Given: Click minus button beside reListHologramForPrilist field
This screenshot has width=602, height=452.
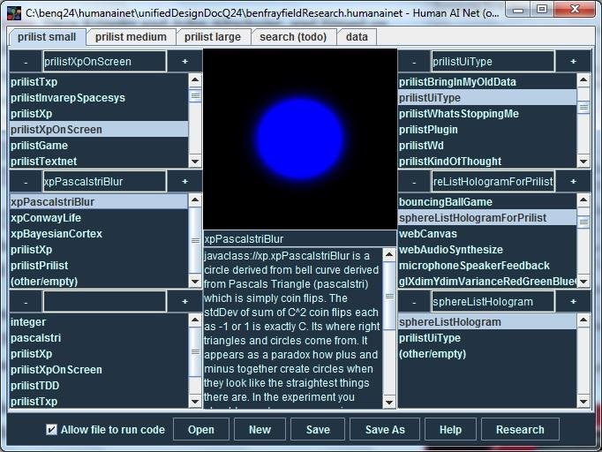Looking at the screenshot, I should [x=414, y=182].
